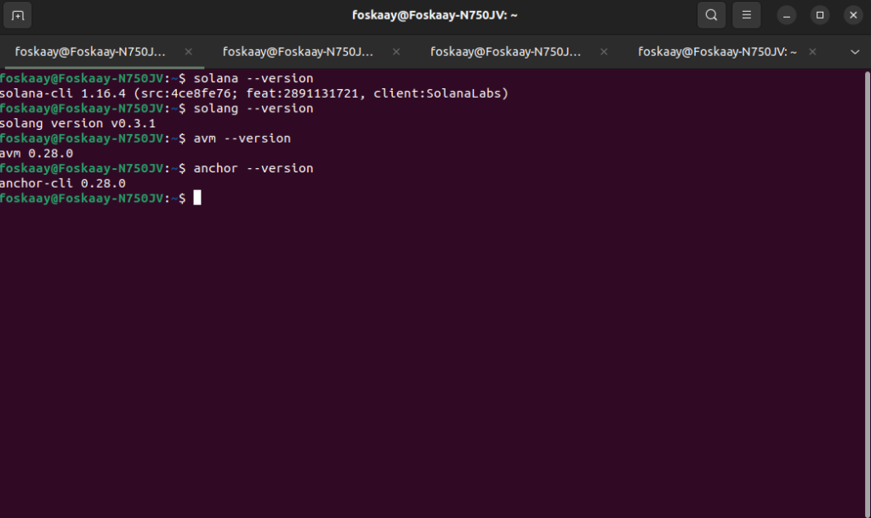Click the 'solana-cli 1.16.4' output line
This screenshot has height=518, width=871.
tap(253, 93)
